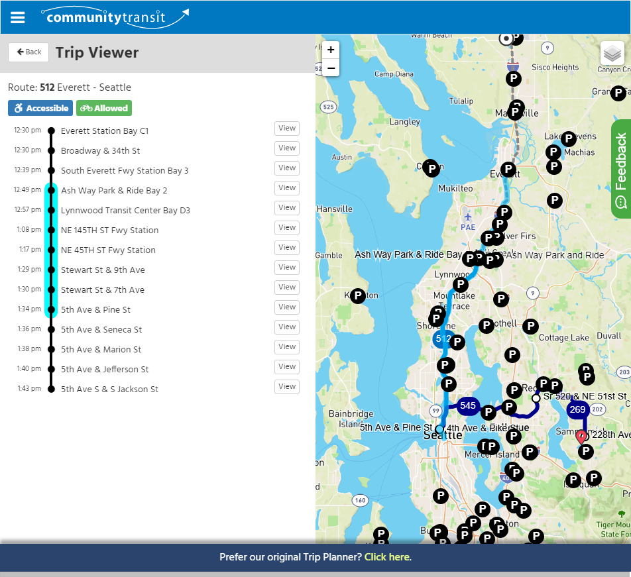View the 5th Ave S & S Jackson St stop

tap(286, 387)
